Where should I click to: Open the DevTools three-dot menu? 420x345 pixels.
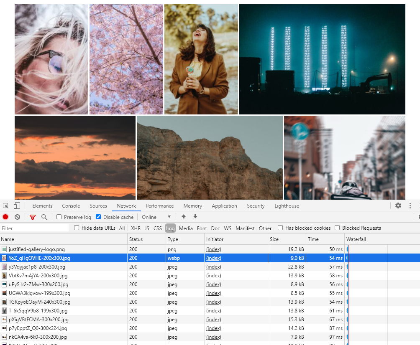410,205
